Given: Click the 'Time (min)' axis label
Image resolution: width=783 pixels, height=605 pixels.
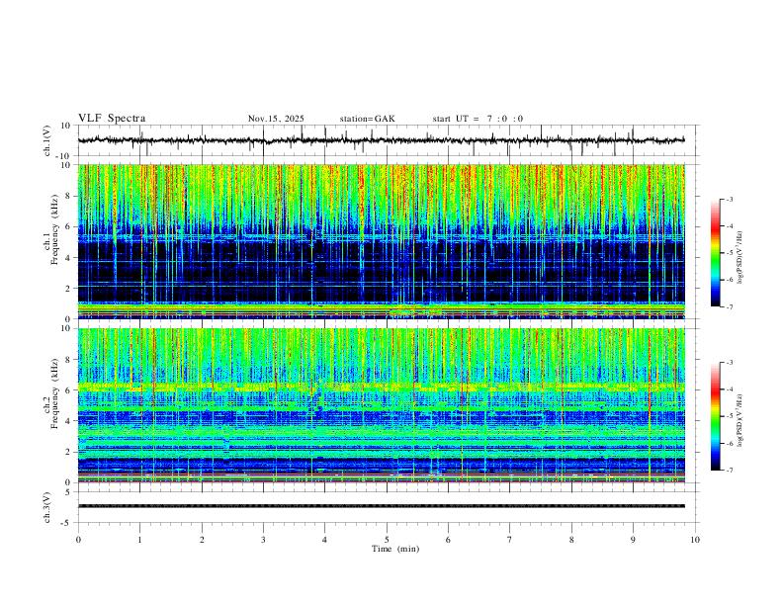Looking at the screenshot, I should pyautogui.click(x=395, y=549).
